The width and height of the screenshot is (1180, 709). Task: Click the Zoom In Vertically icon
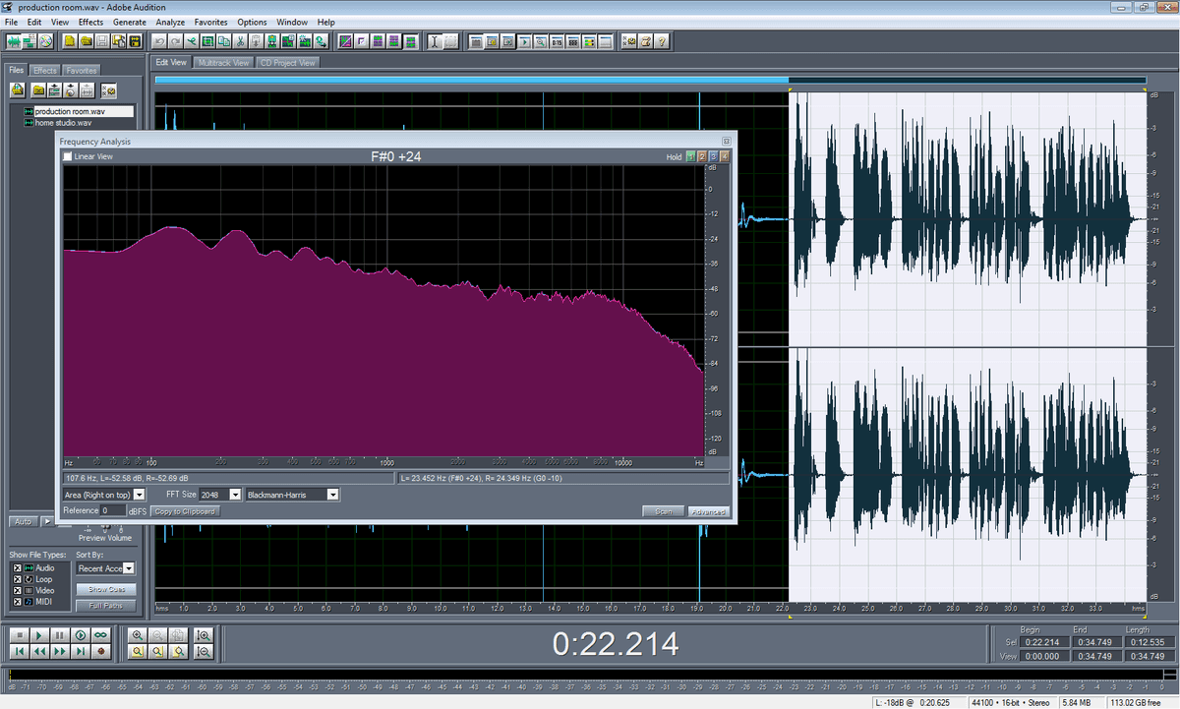coord(204,635)
